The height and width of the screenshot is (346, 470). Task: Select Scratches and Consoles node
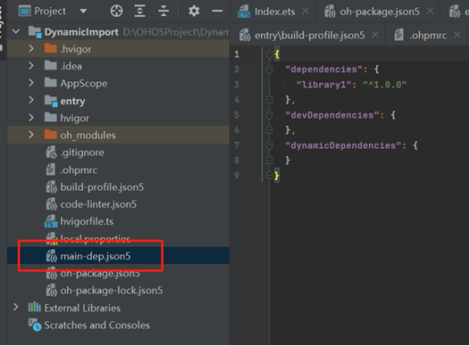point(97,325)
